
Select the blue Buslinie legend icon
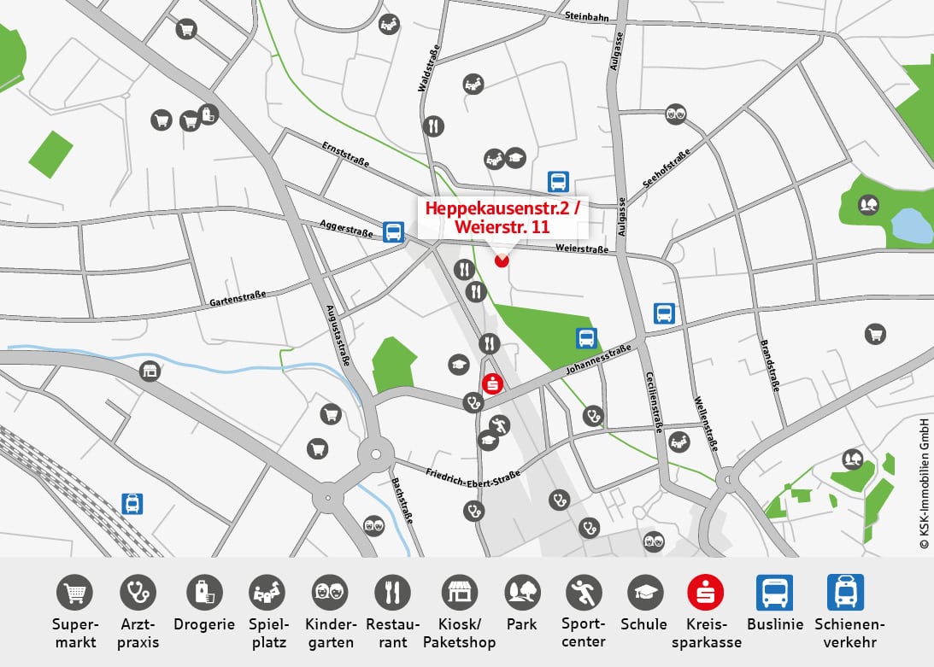[x=774, y=593]
